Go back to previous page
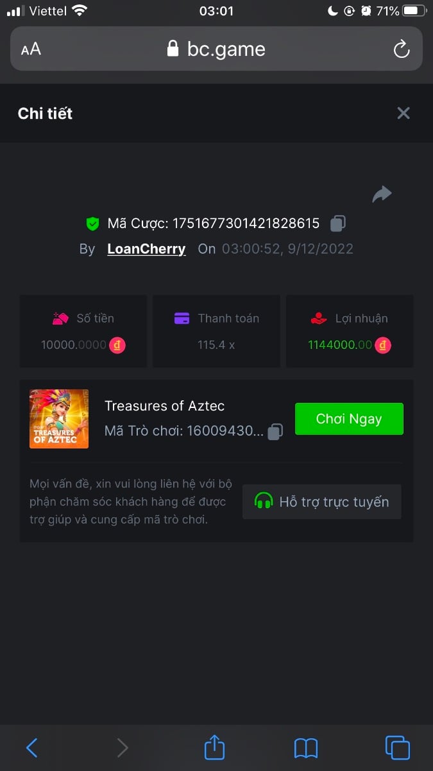 tap(32, 747)
